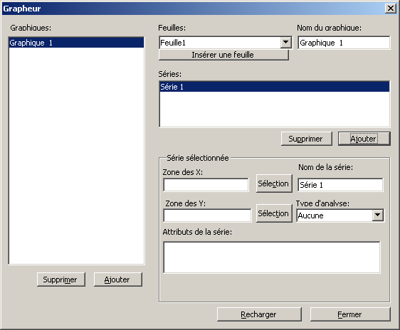Focus the Zone des X input field
The height and width of the screenshot is (330, 400).
coord(206,185)
